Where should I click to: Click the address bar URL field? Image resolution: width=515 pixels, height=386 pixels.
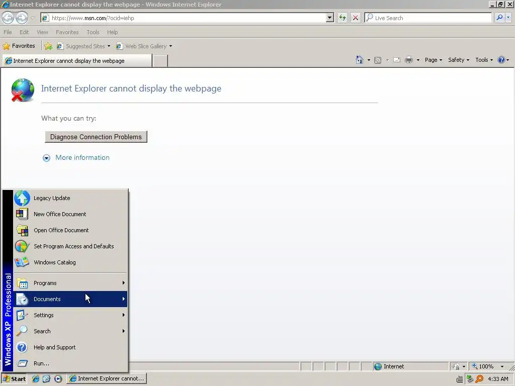click(x=184, y=18)
